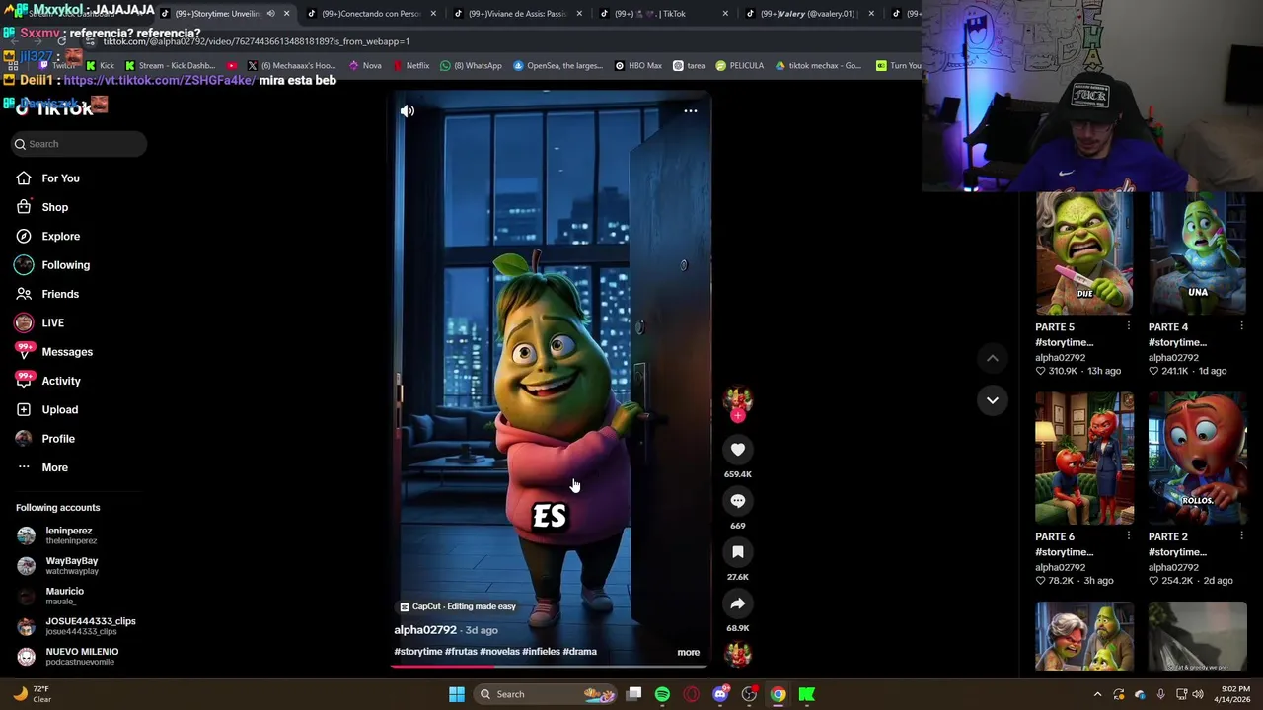Open options menu for PARTE 5
This screenshot has height=710, width=1263.
[x=1129, y=326]
